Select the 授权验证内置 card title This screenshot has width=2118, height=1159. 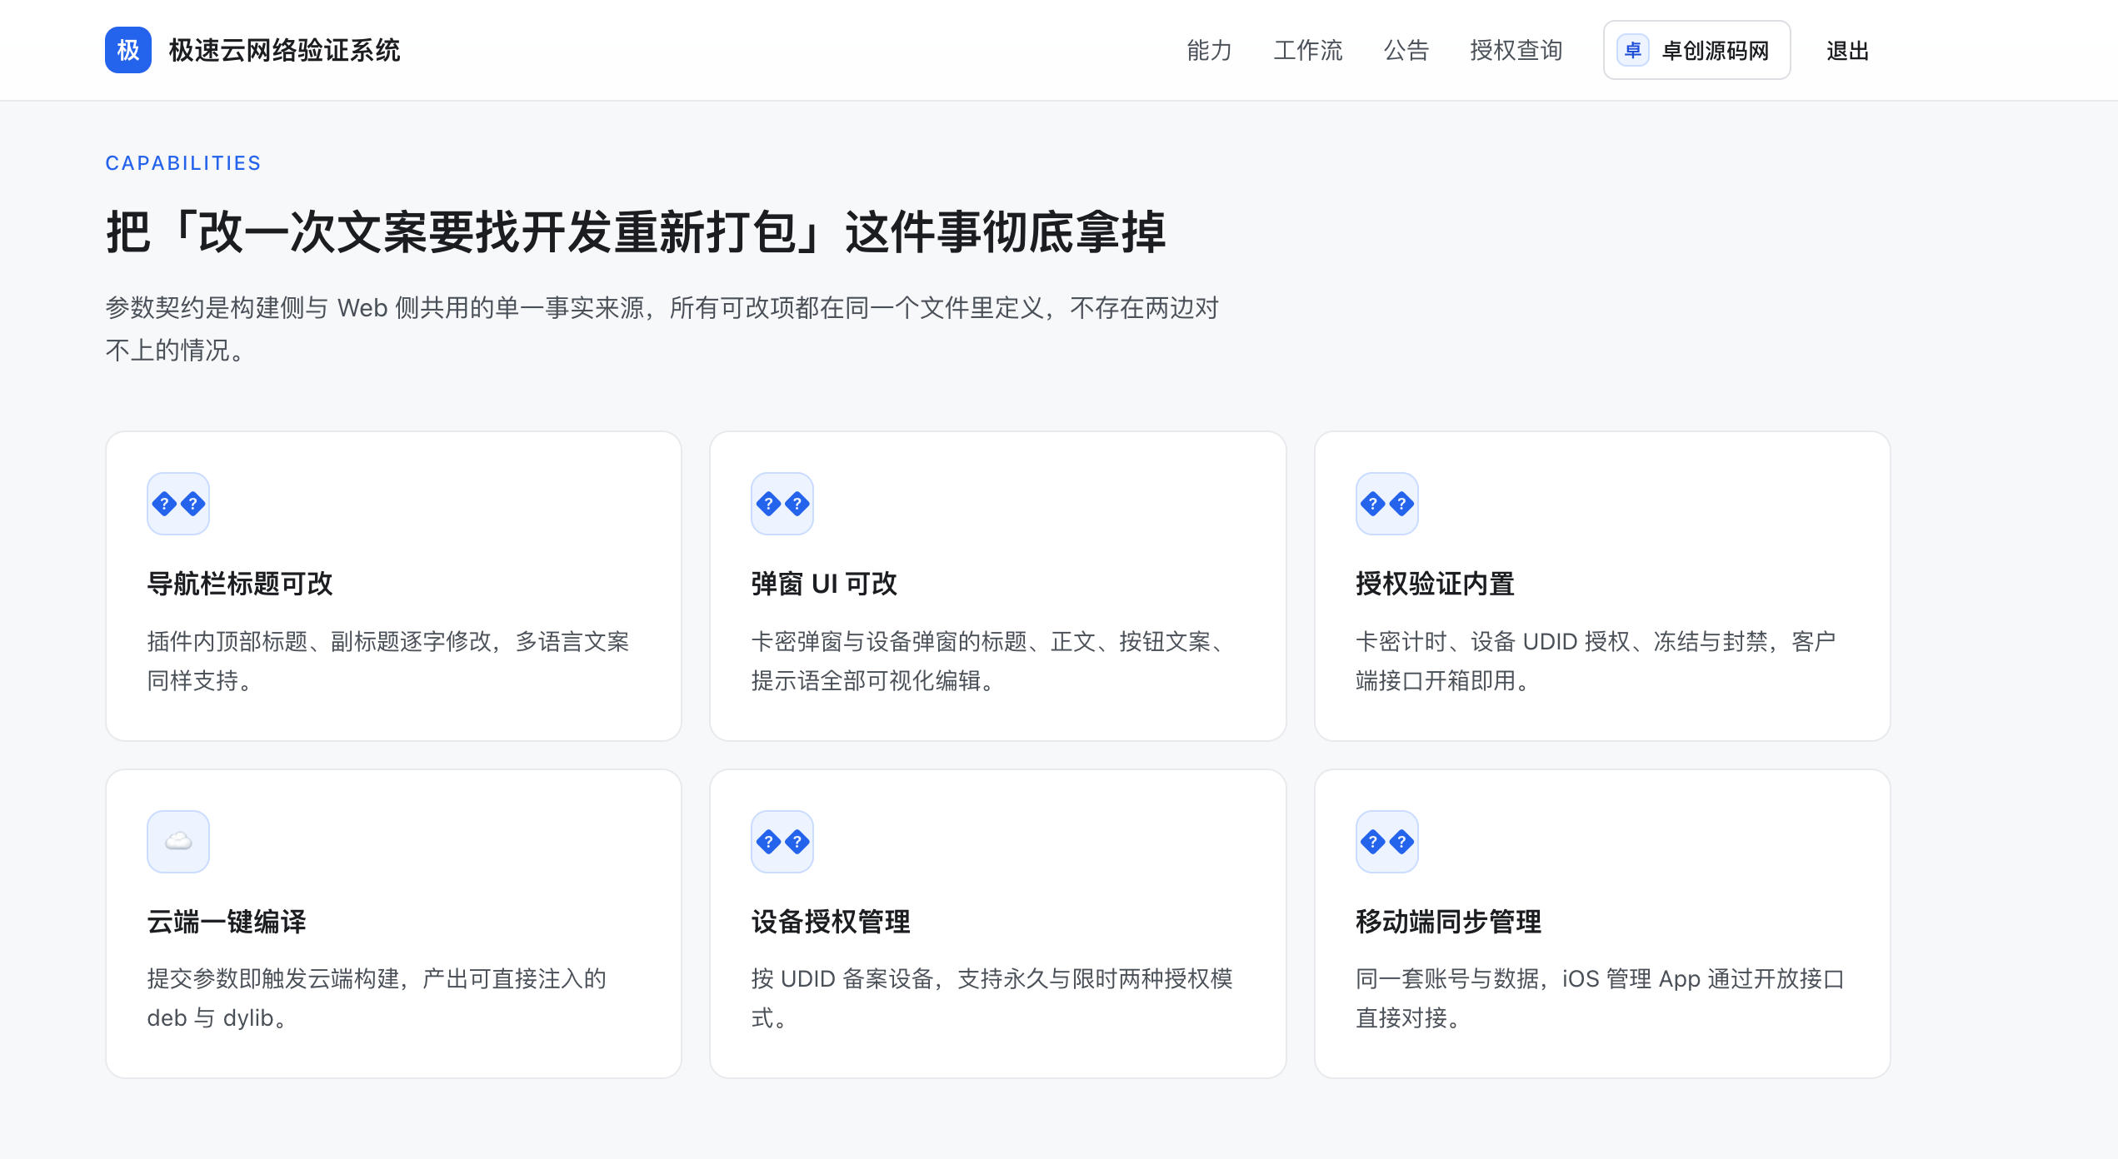1435,584
